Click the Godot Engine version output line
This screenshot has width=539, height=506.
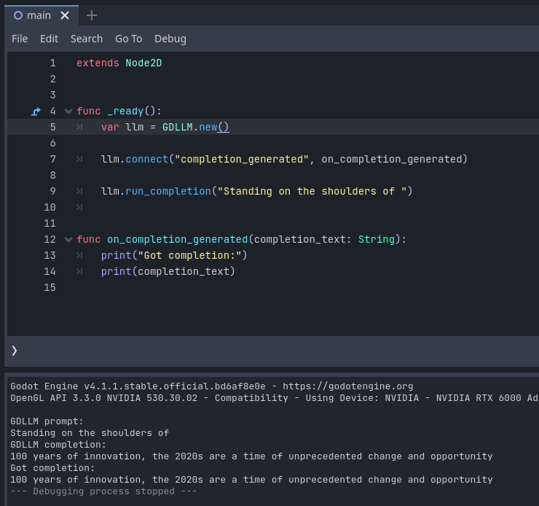(x=211, y=386)
